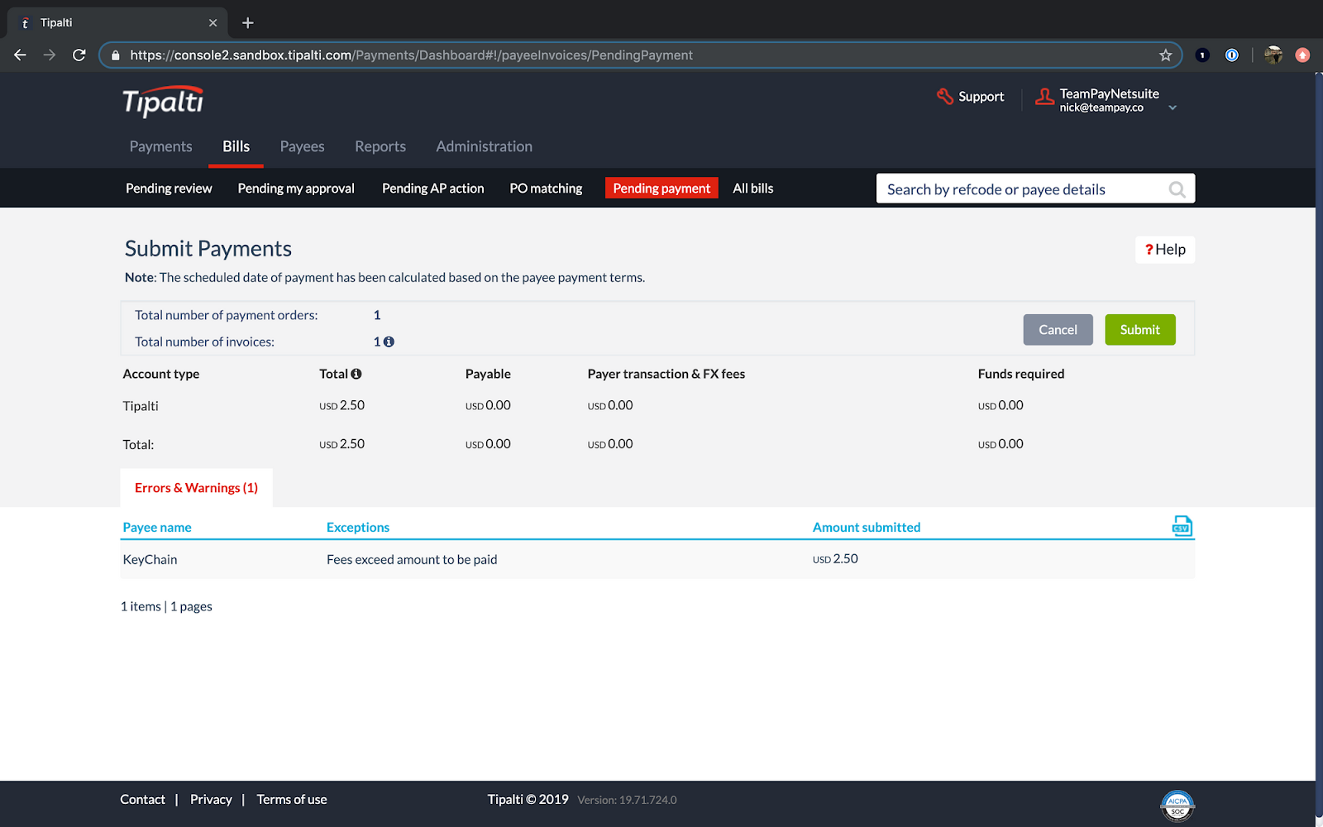Click info icon beside invoice count

point(389,342)
